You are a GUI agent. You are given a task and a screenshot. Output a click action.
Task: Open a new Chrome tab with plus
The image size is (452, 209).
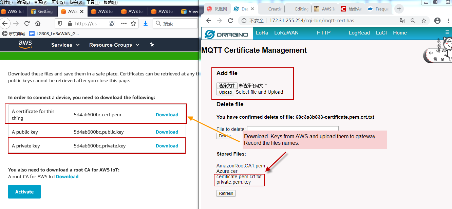point(399,9)
